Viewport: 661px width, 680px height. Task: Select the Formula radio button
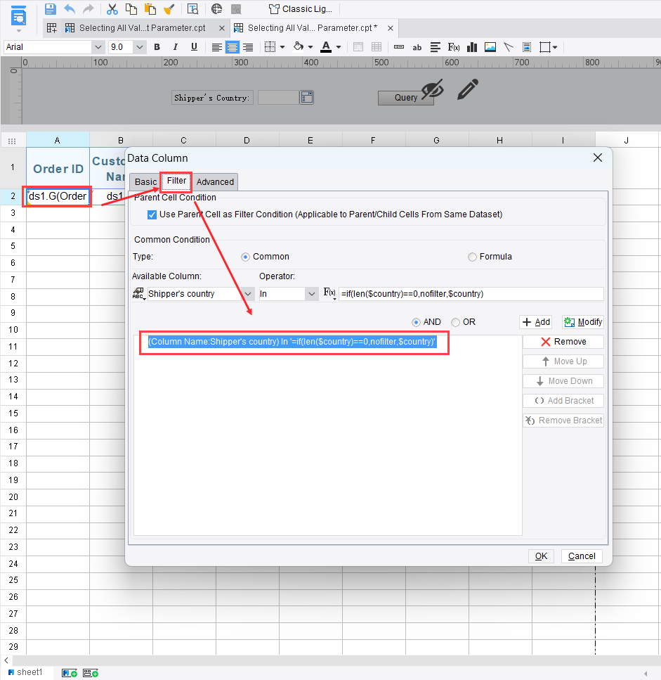click(x=472, y=257)
